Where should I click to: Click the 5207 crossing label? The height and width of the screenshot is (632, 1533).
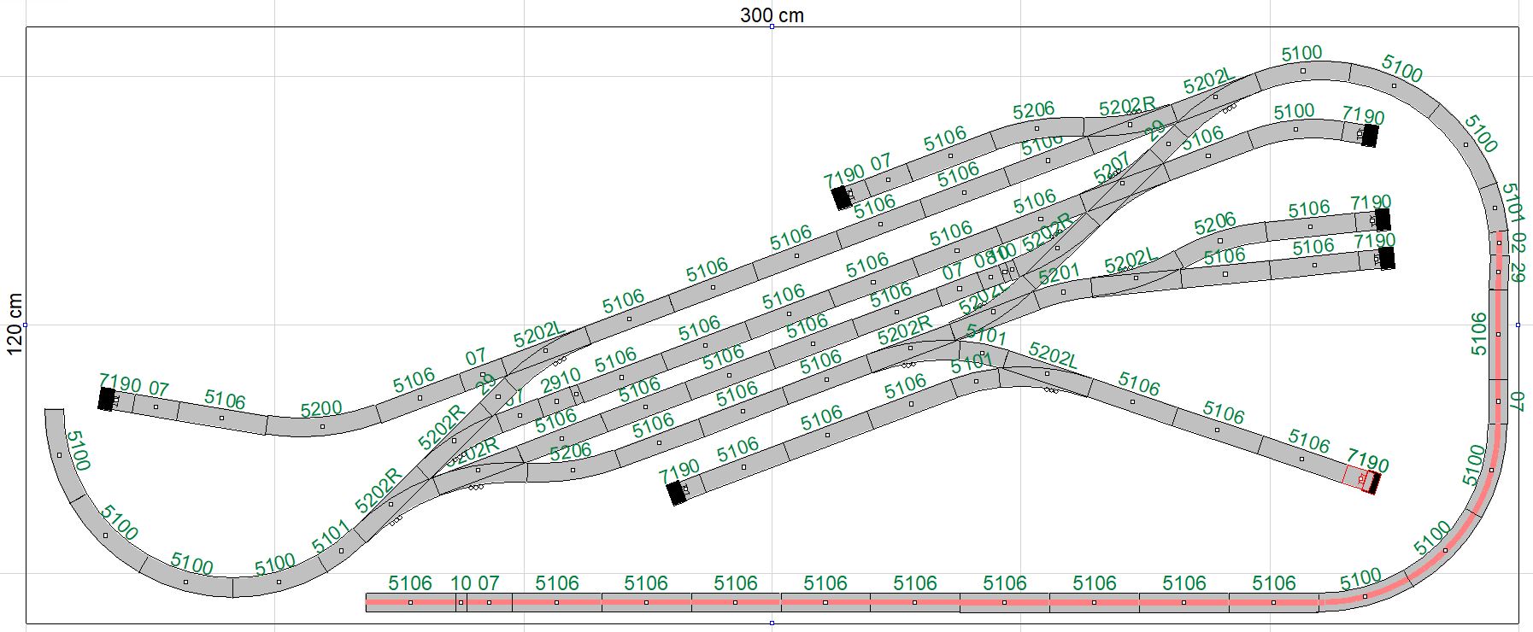(x=1112, y=167)
